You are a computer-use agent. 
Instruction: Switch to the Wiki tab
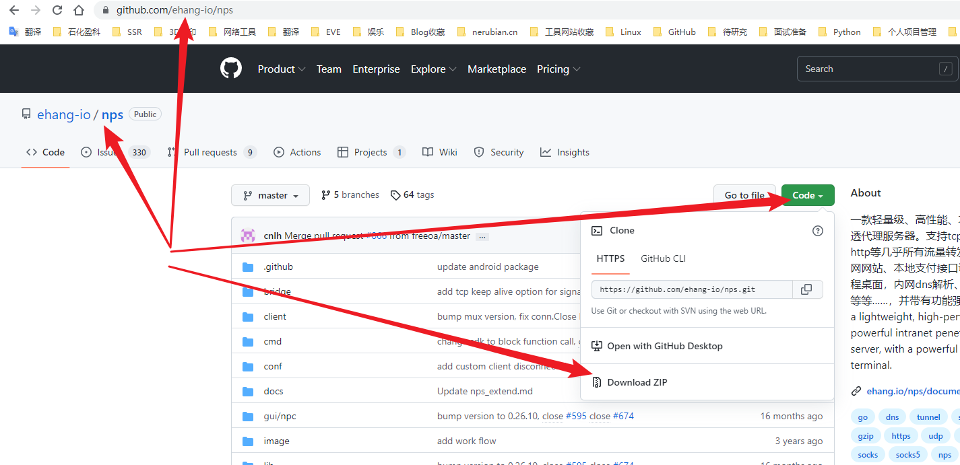[x=439, y=152]
